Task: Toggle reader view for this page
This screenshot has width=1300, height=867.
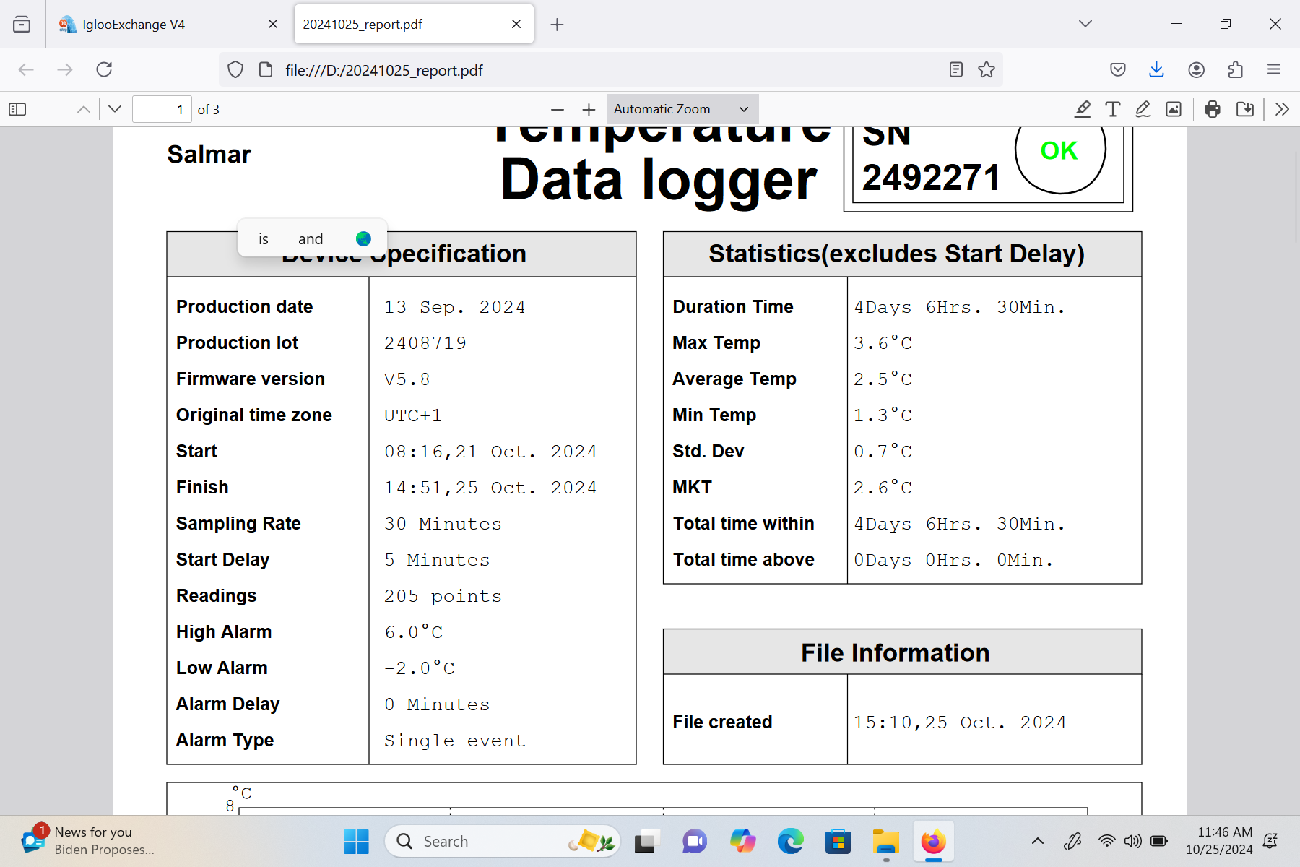Action: [955, 69]
